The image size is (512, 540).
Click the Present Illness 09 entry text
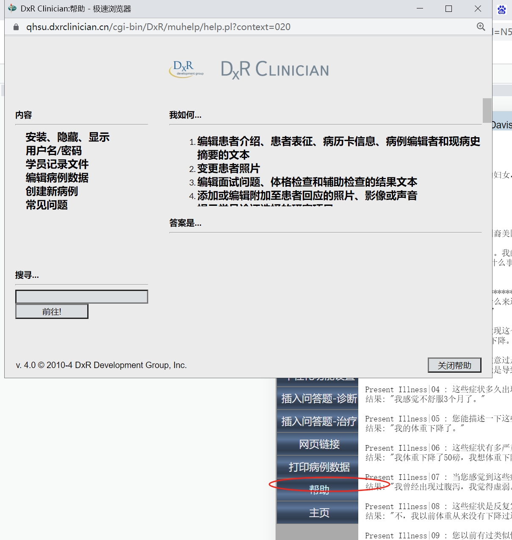(438, 535)
